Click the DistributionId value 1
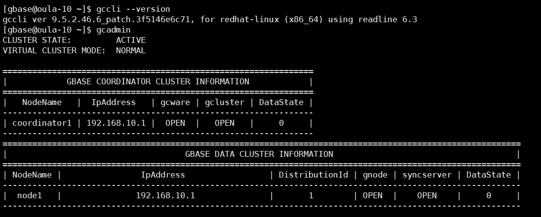The width and height of the screenshot is (541, 217). coord(311,196)
